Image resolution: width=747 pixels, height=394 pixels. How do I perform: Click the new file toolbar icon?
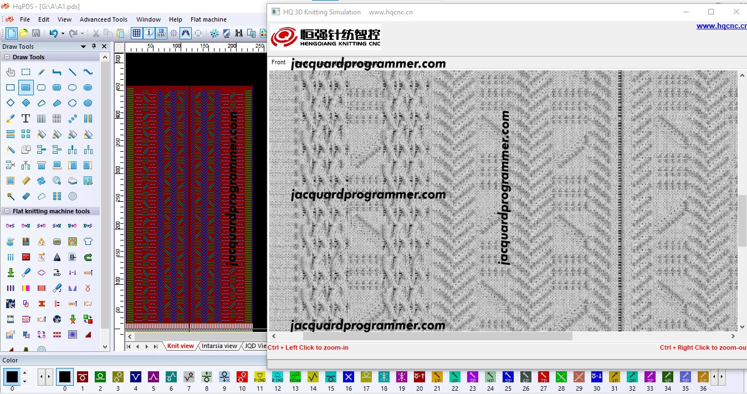(x=12, y=33)
